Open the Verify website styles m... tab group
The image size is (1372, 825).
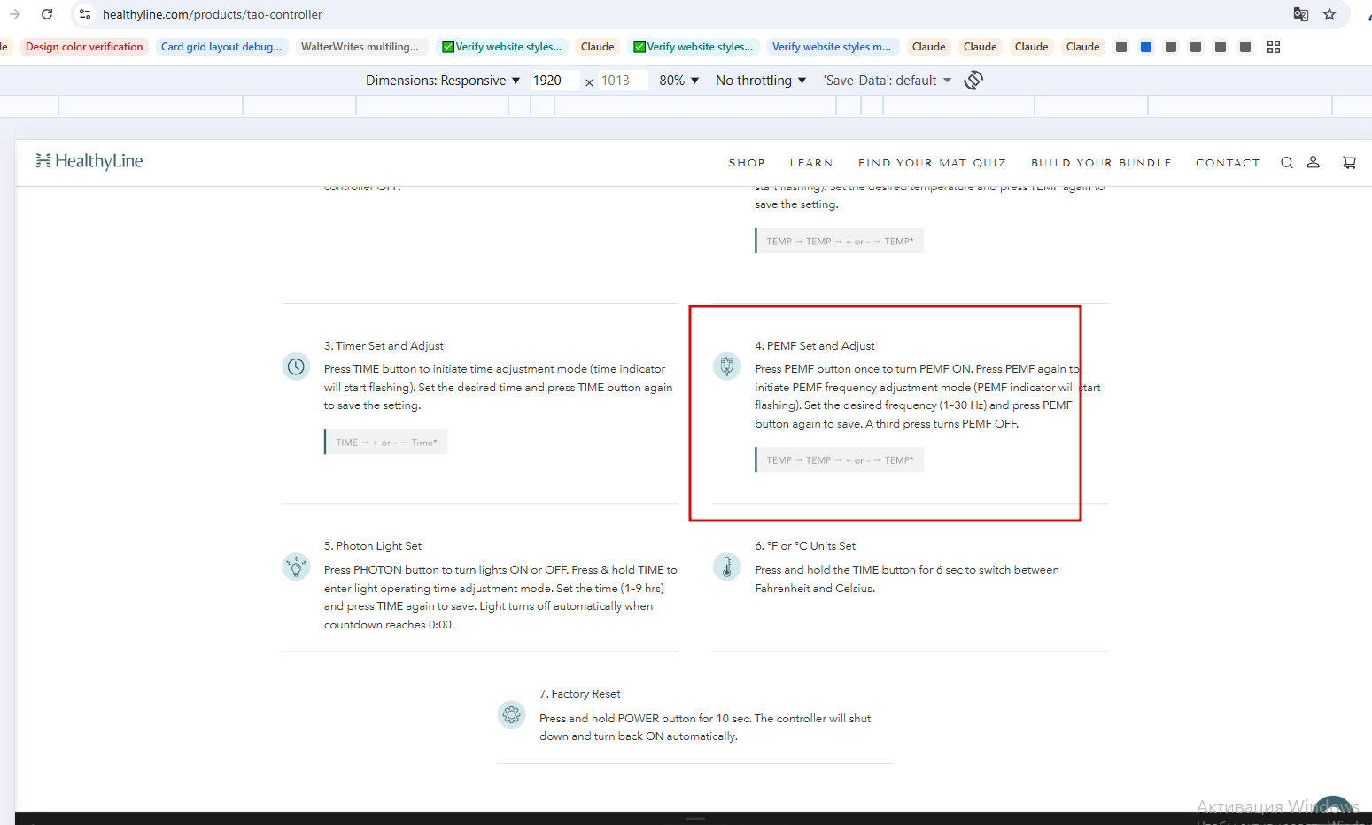click(x=832, y=47)
